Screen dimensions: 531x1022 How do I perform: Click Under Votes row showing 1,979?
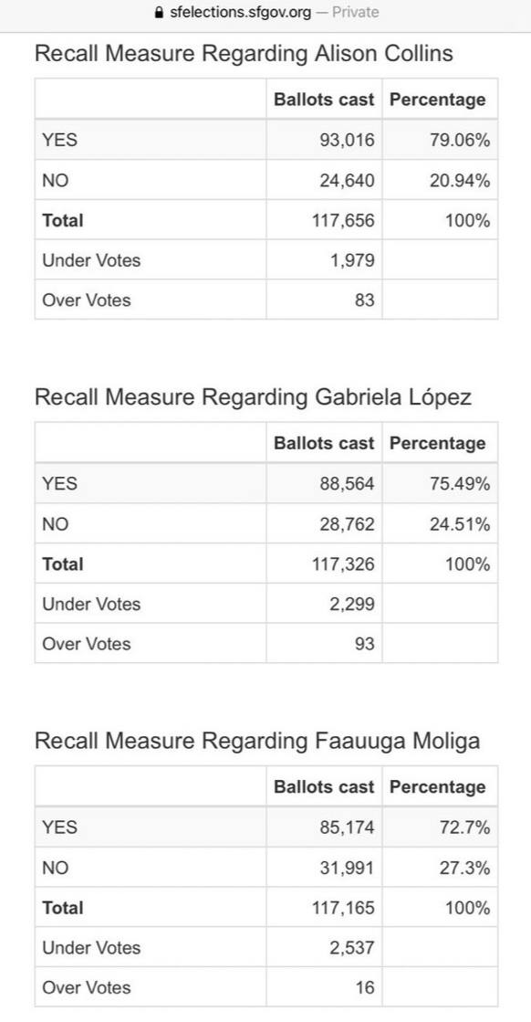[x=266, y=260]
